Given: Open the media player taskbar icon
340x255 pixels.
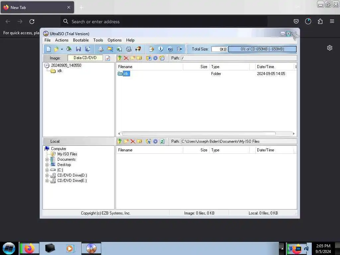Looking at the screenshot, I should pos(70,248).
